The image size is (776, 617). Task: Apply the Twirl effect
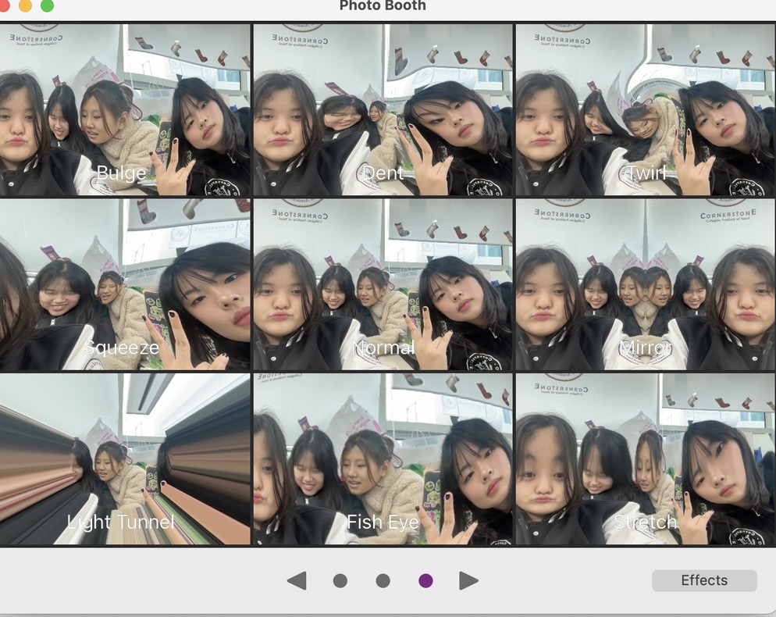click(645, 109)
